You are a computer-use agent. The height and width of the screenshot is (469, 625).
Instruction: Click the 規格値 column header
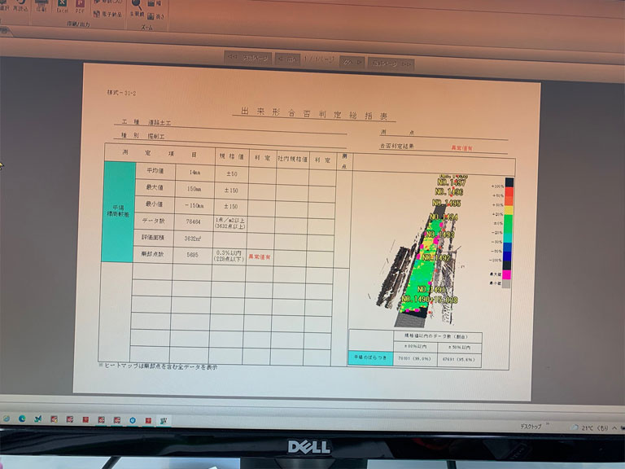tap(232, 156)
